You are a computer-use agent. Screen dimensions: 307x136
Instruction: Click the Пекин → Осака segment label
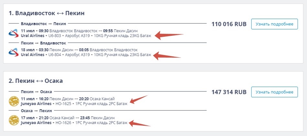pos(37,92)
